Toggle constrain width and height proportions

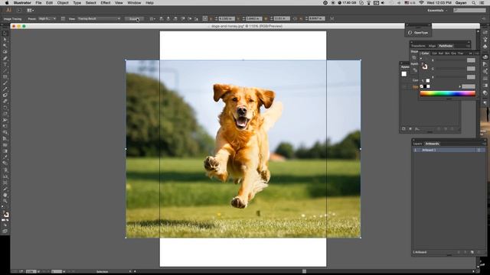(295, 18)
